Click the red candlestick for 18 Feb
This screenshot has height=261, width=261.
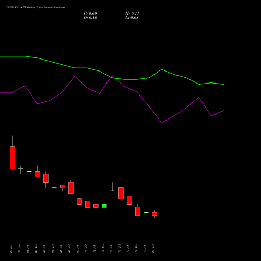click(x=138, y=211)
